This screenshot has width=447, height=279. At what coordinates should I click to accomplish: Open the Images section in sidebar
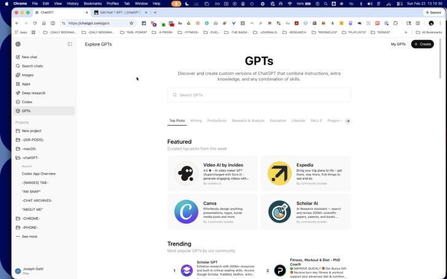click(44, 75)
